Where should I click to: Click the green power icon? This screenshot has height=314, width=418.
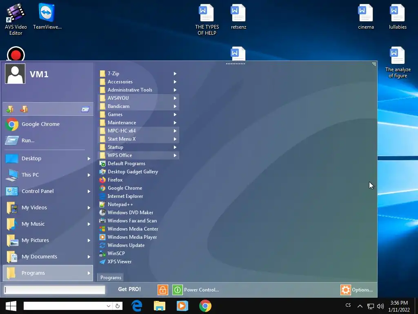click(x=177, y=290)
